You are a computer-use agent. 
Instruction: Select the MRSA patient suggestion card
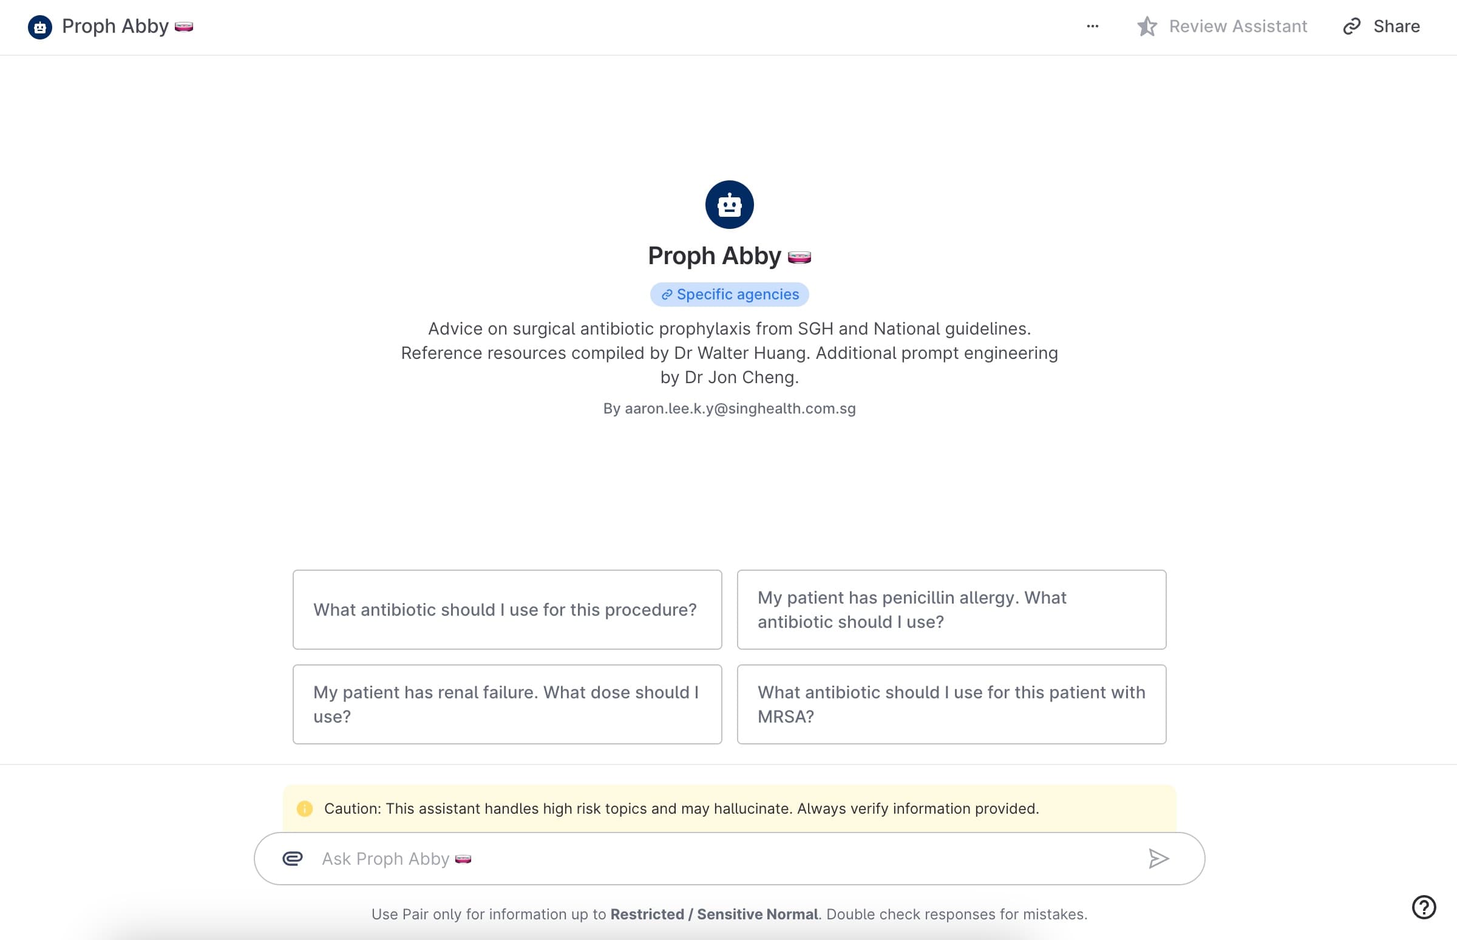click(x=951, y=703)
